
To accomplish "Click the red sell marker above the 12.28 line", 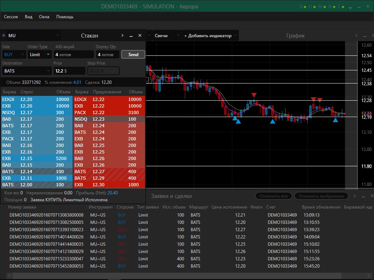I will (254, 95).
